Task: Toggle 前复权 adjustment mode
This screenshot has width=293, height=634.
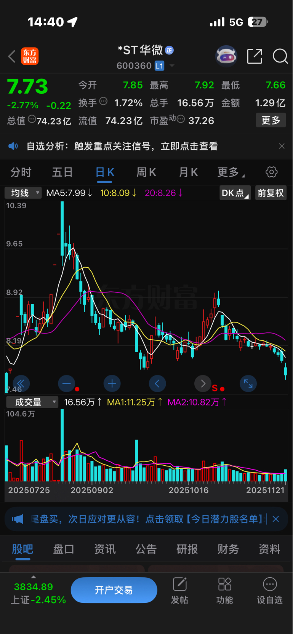Action: 271,193
